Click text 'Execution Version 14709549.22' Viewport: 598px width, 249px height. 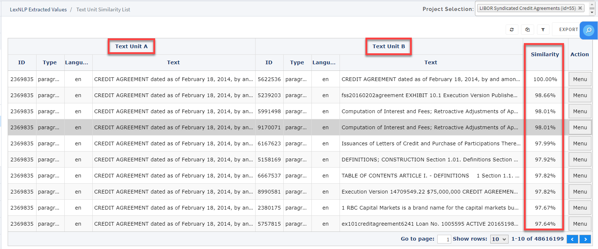tap(430, 192)
